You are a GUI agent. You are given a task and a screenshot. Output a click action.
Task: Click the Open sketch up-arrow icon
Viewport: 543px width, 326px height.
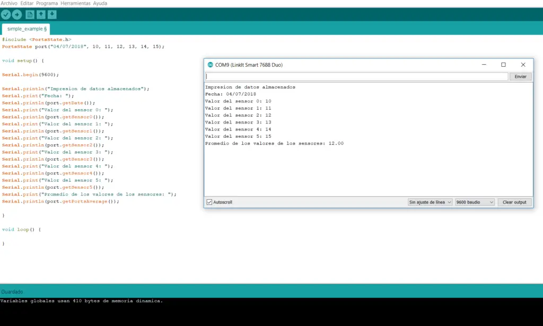(41, 15)
